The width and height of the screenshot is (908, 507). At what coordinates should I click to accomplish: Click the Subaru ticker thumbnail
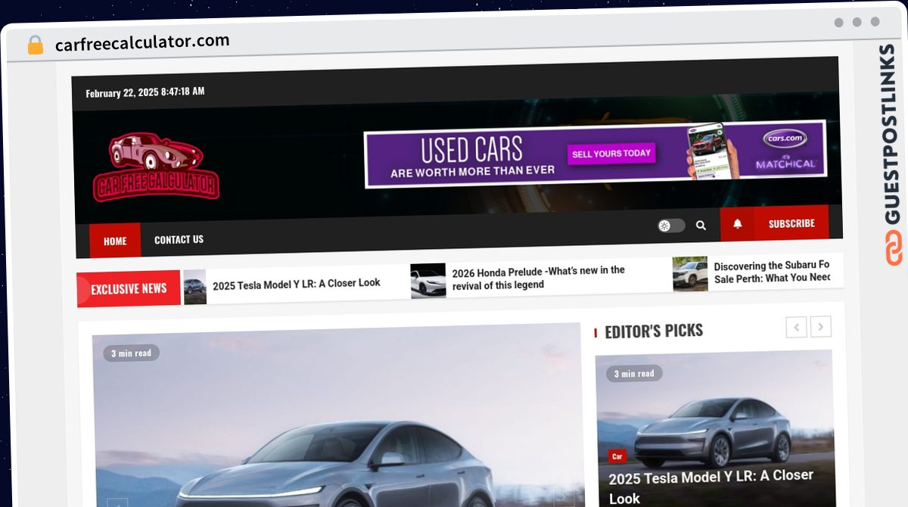click(690, 274)
